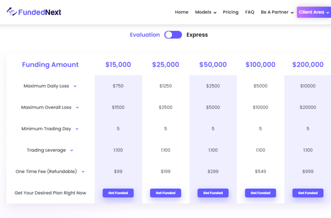Viewport: 331px width, 218px height.
Task: Open the Models menu
Action: [205, 12]
